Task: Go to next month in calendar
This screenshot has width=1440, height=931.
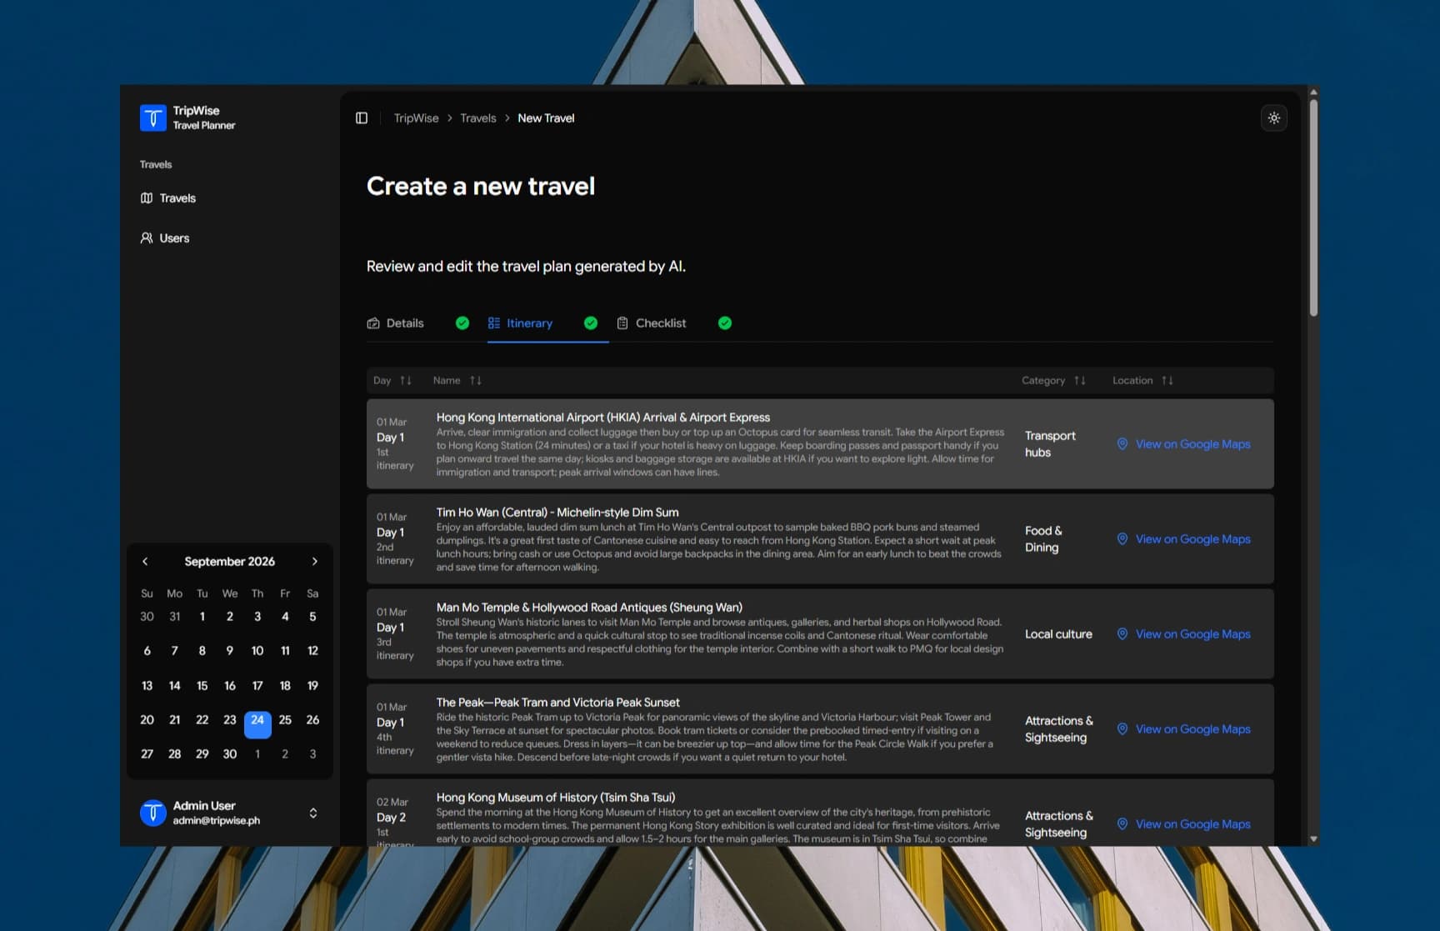Action: tap(314, 562)
